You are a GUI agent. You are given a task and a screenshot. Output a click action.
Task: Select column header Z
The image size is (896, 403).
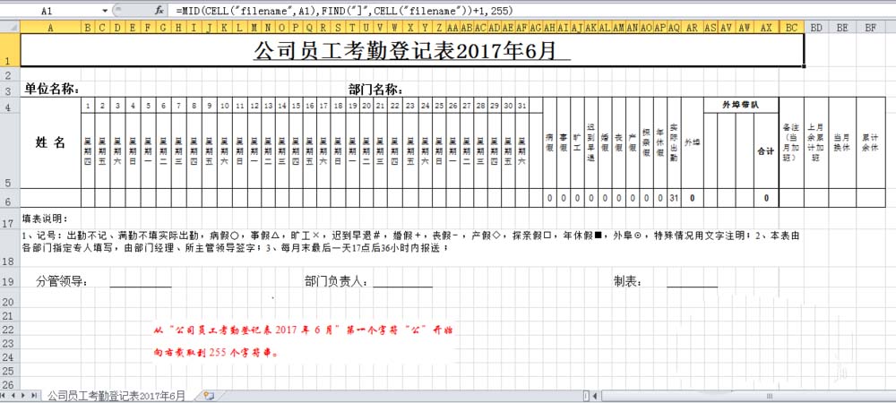pos(439,27)
